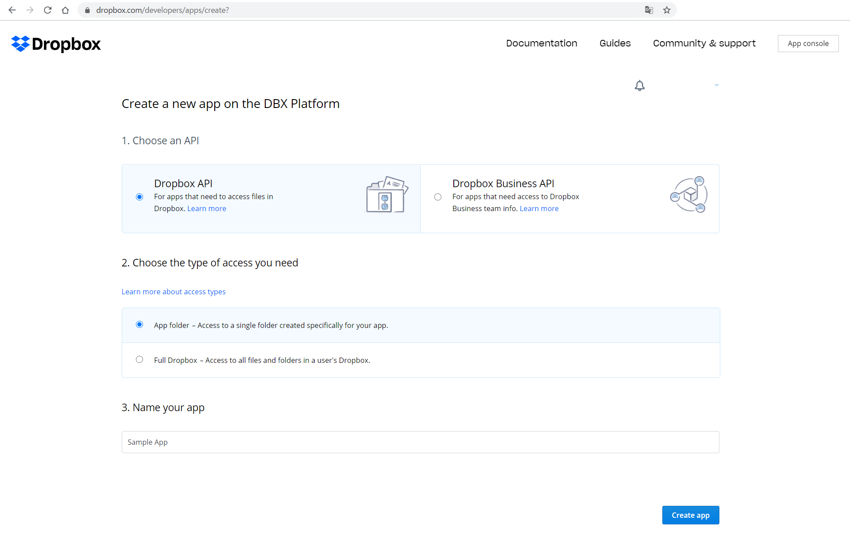Click the notification bell icon
850x543 pixels.
click(x=639, y=85)
